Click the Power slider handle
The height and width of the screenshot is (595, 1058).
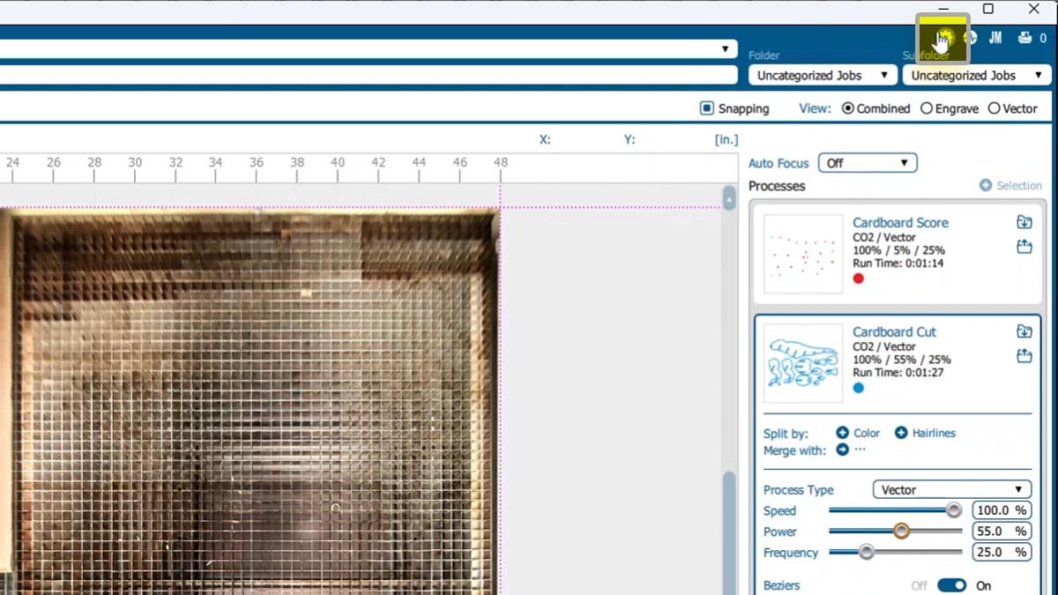pyautogui.click(x=901, y=532)
